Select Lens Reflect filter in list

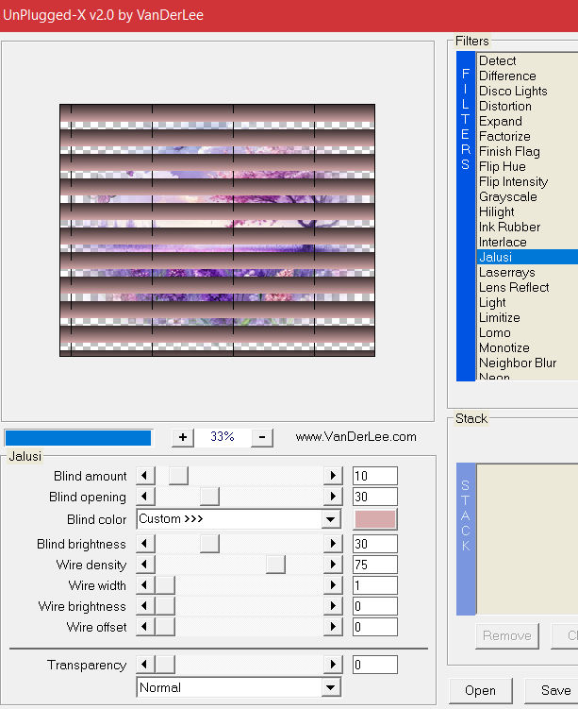point(515,287)
